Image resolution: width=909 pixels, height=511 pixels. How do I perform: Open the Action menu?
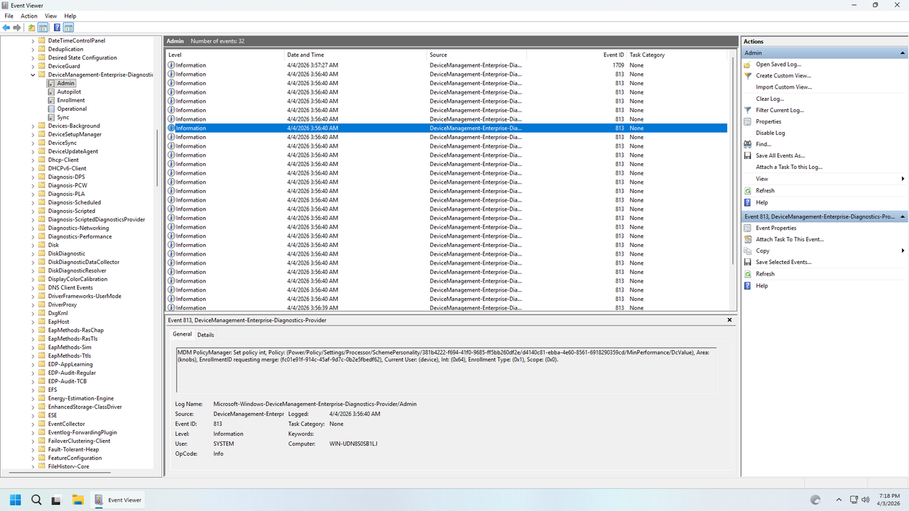[29, 16]
